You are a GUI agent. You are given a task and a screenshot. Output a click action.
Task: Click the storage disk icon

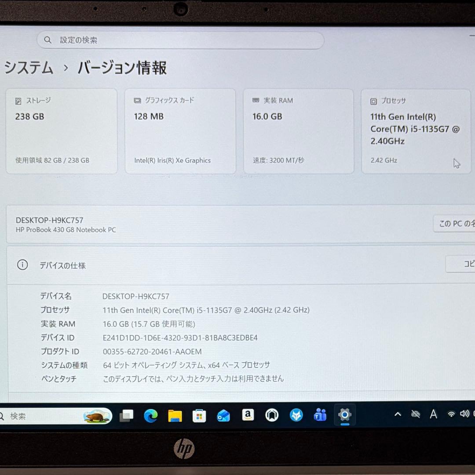pos(18,101)
